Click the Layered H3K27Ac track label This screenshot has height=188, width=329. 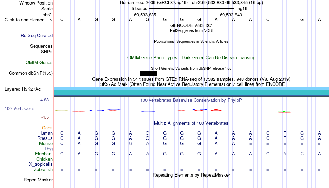click(x=23, y=89)
